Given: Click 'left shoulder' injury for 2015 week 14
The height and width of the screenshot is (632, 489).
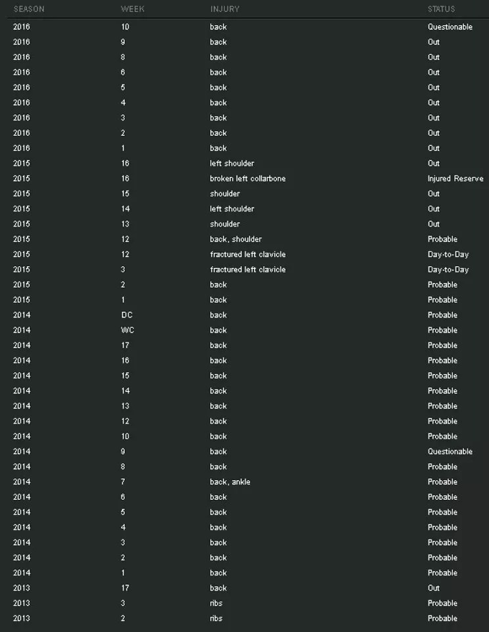Looking at the screenshot, I should [x=232, y=209].
